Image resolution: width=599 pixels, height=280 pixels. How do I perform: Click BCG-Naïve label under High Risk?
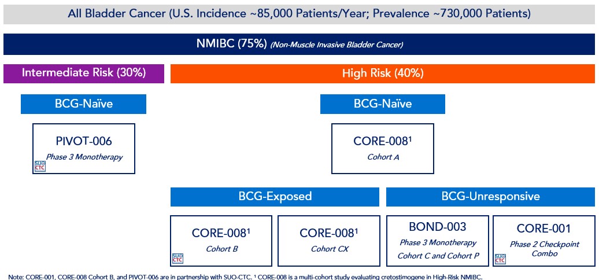[383, 104]
